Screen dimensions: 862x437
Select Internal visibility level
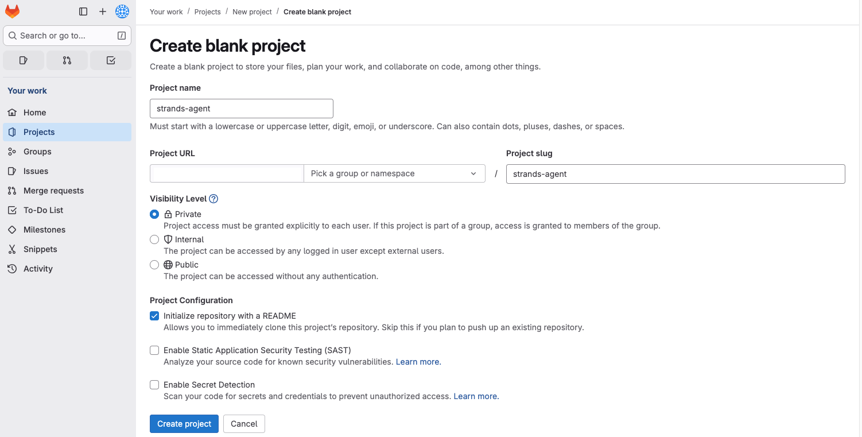click(x=154, y=239)
